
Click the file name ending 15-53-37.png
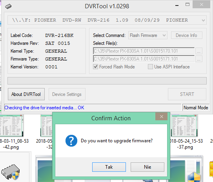[x=186, y=144]
